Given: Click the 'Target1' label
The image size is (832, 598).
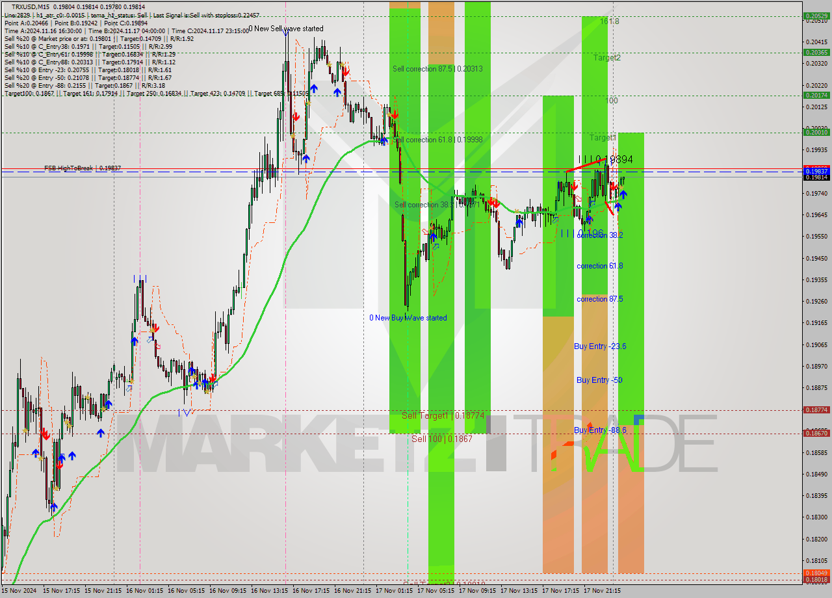Looking at the screenshot, I should [x=603, y=138].
